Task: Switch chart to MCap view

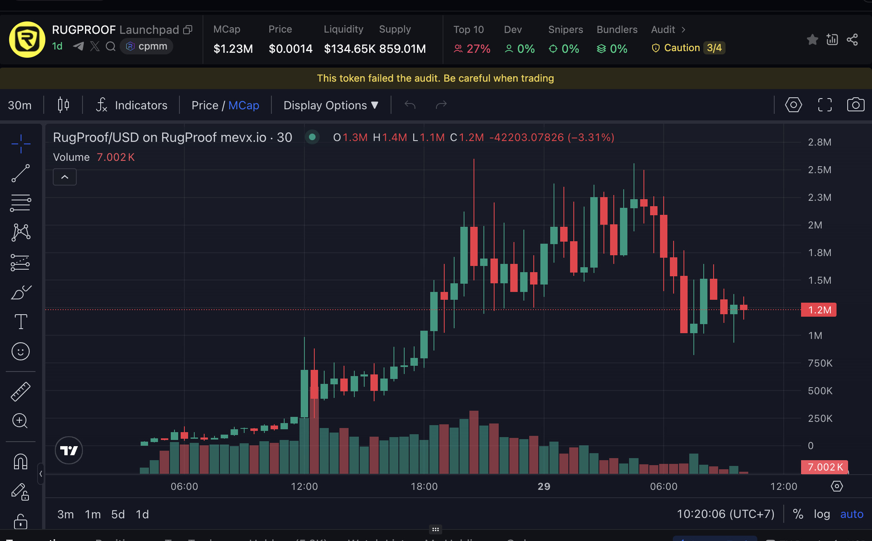Action: click(x=244, y=105)
